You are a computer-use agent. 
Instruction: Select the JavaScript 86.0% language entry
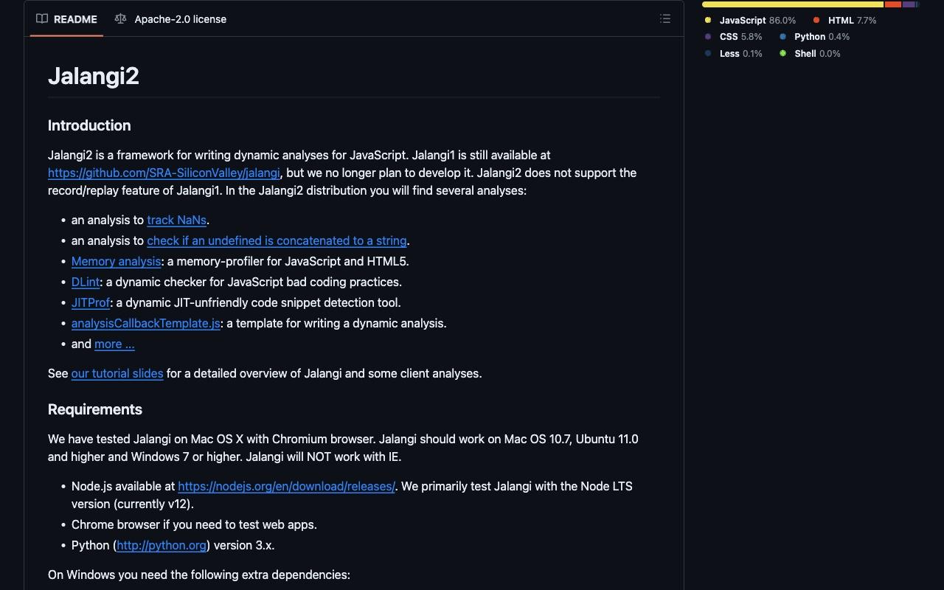click(750, 21)
